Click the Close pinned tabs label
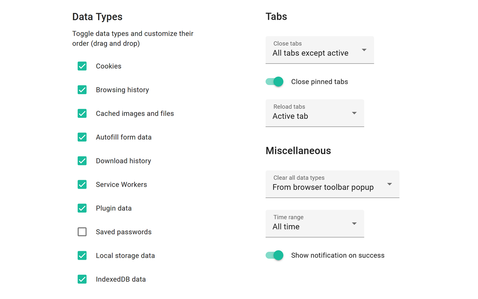Viewport: 478px width, 299px height. coord(319,82)
